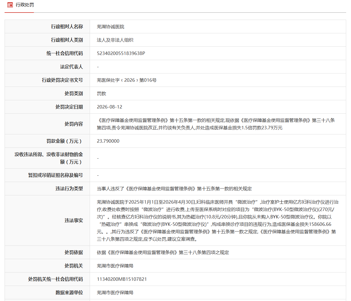Click the 处罚机关 label
Image resolution: width=351 pixels, height=301 pixels.
(74, 266)
